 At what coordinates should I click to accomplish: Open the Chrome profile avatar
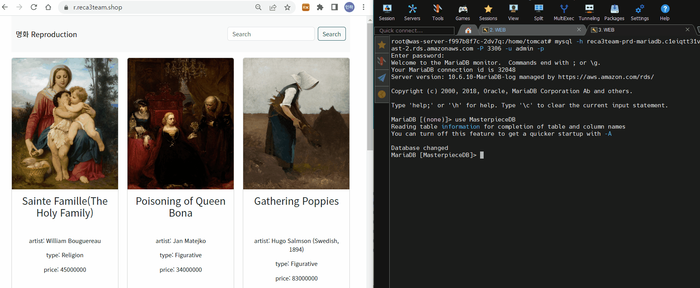coord(349,7)
